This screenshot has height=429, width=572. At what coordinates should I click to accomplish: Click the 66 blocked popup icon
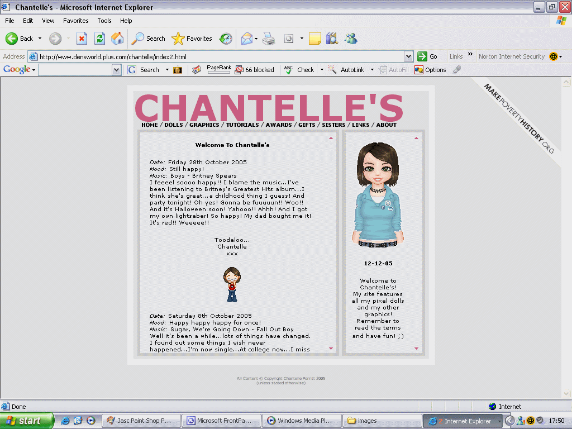click(x=254, y=70)
